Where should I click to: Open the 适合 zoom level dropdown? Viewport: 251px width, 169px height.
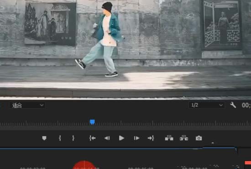click(27, 105)
